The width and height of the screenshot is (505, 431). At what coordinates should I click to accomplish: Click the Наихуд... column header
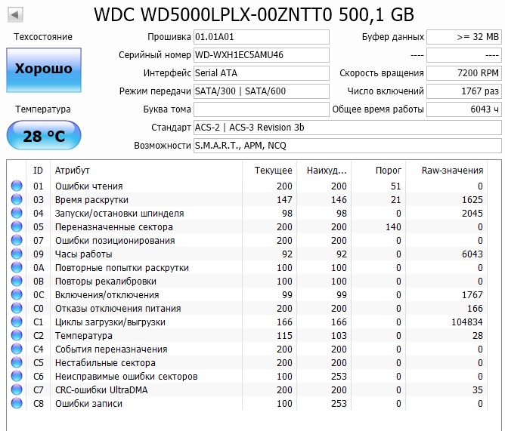click(x=324, y=170)
